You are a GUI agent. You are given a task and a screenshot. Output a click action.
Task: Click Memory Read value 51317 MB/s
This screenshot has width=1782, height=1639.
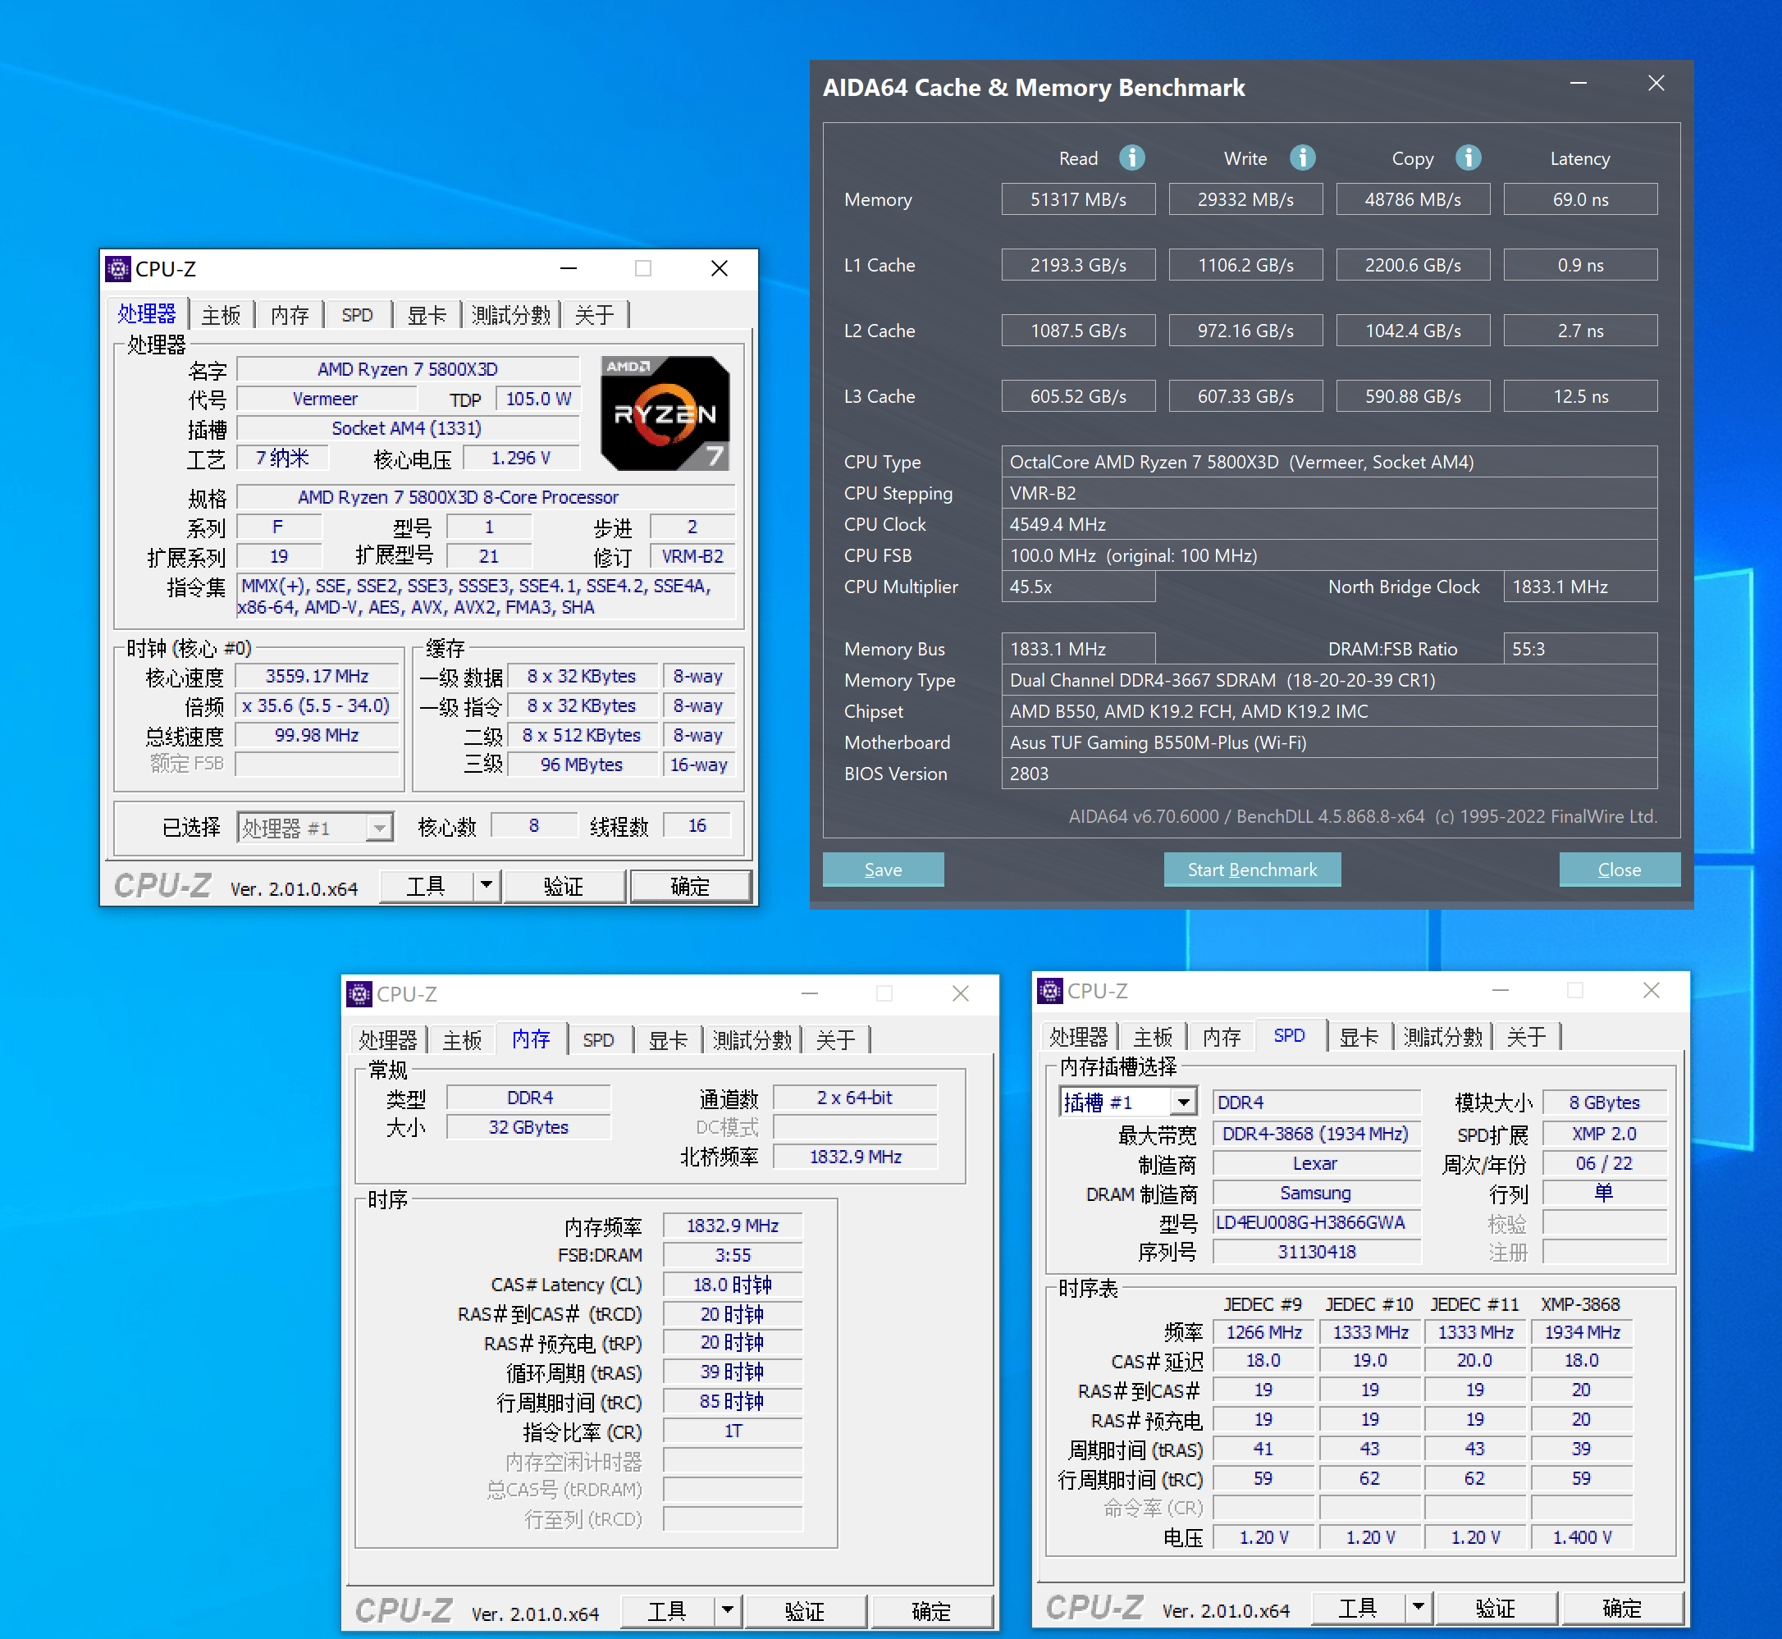1079,199
